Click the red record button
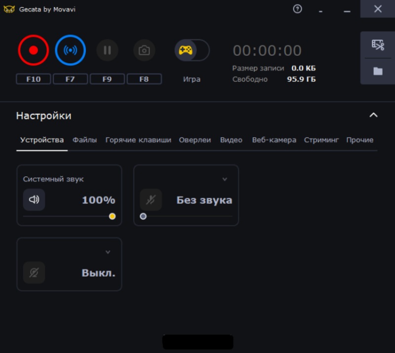This screenshot has height=353, width=395. (x=34, y=50)
